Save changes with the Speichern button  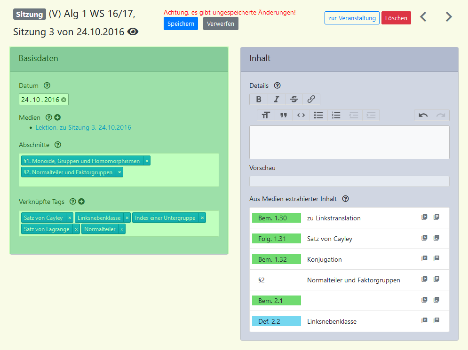tap(181, 23)
